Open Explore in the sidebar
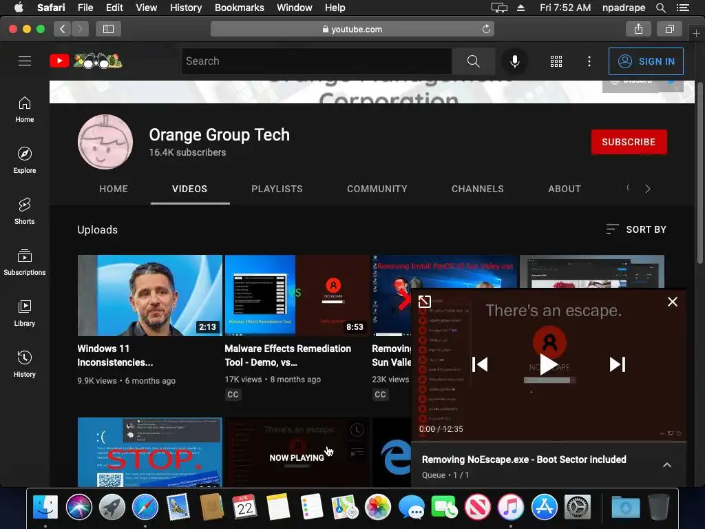 point(25,160)
